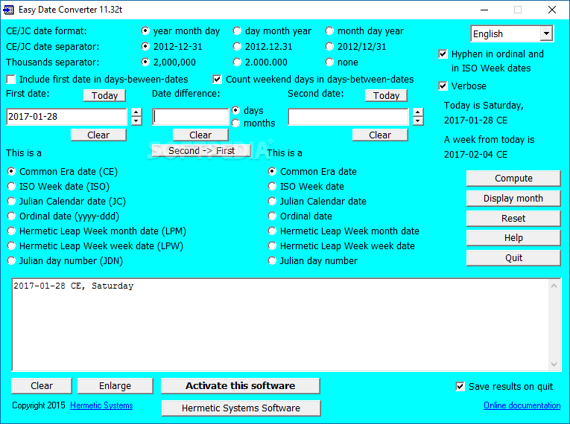The width and height of the screenshot is (570, 424).
Task: Set second date as Ordinal date
Action: point(272,216)
